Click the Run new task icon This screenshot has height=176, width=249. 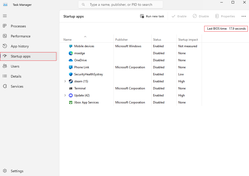click(x=142, y=16)
